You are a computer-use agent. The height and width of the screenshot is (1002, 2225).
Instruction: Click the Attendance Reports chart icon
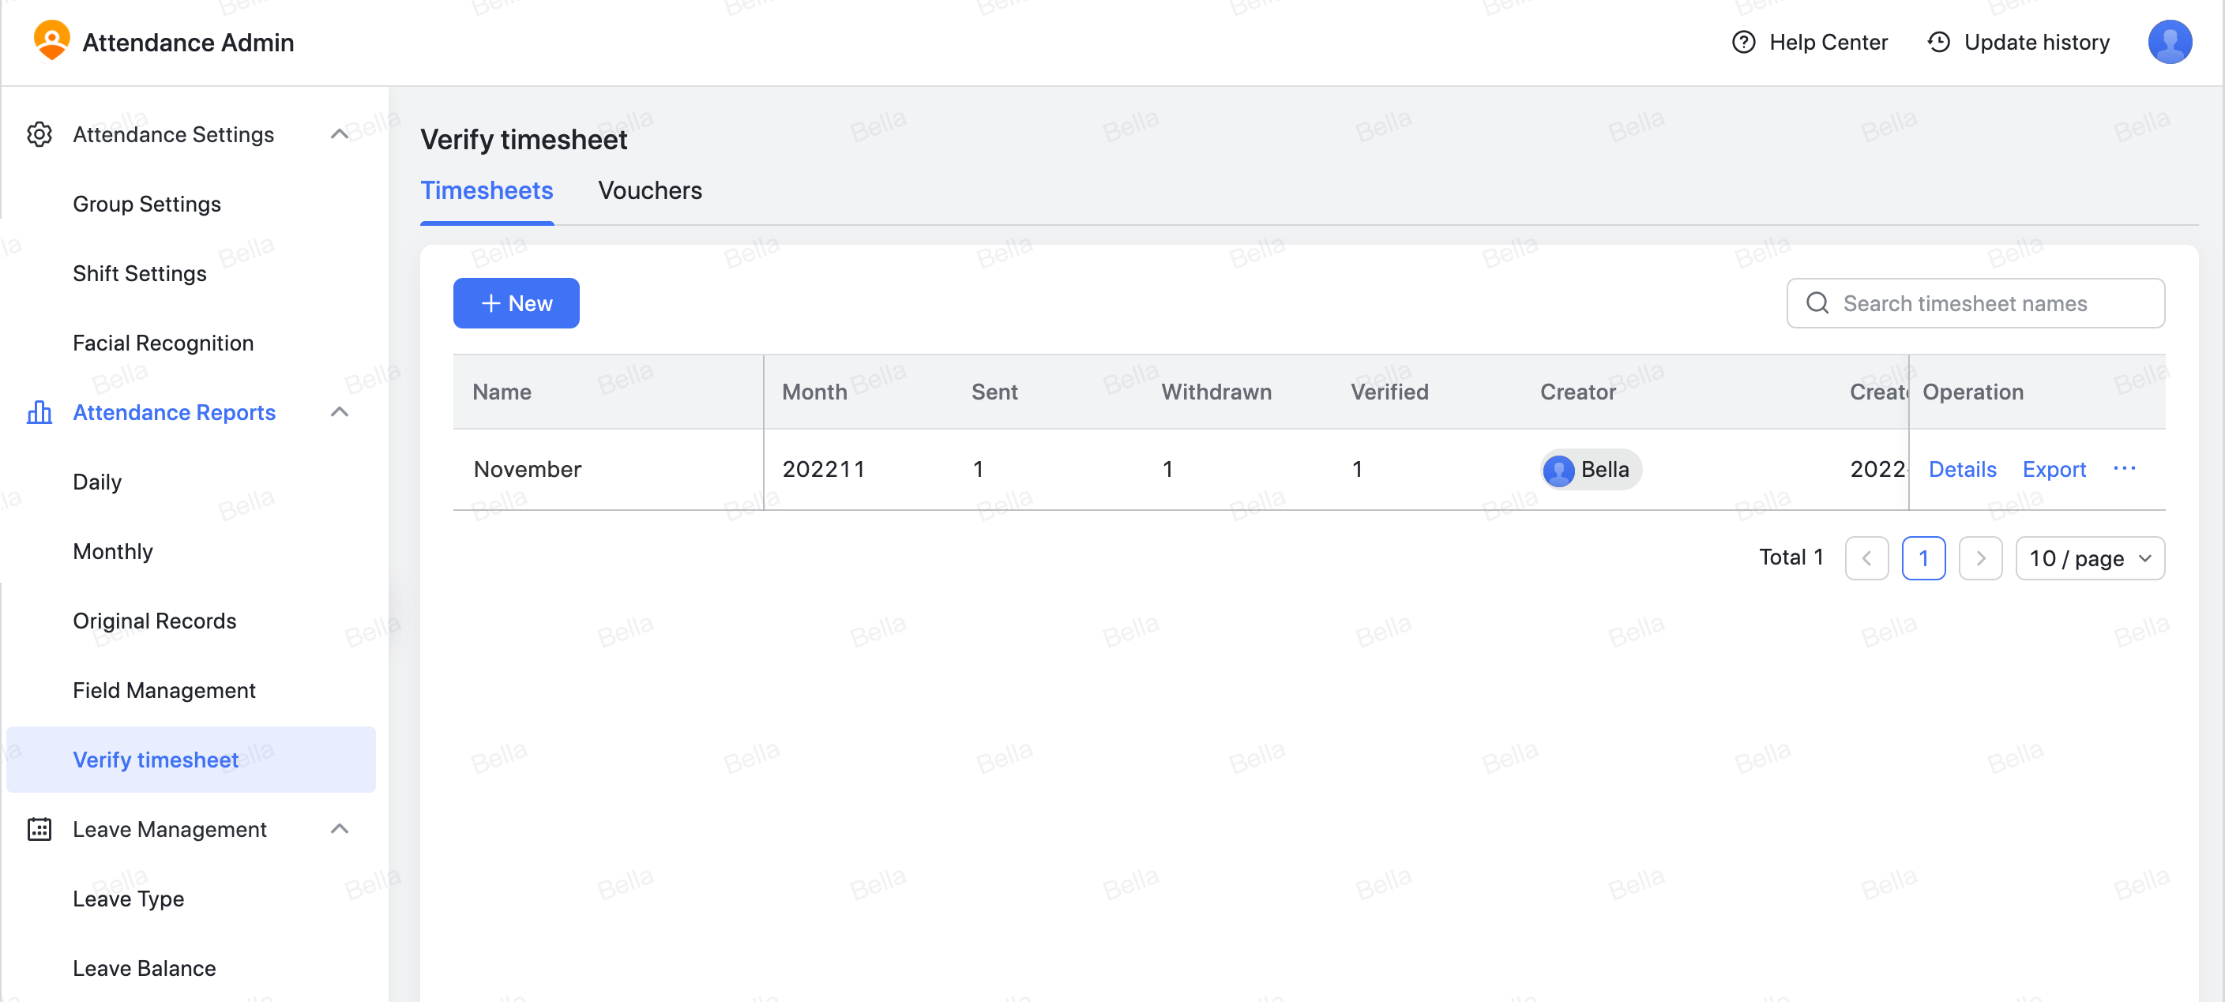[x=39, y=412]
